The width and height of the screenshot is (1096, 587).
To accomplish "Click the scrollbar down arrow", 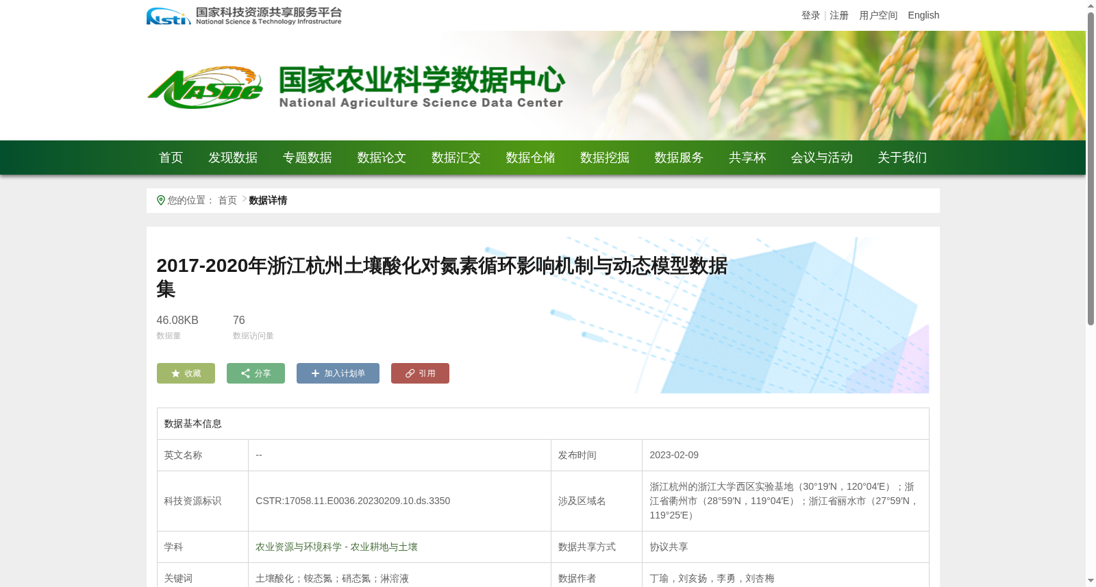I will pos(1091,581).
